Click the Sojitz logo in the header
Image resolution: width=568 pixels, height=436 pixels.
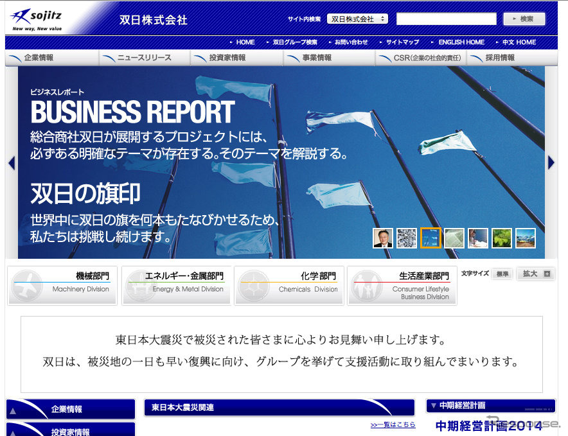(37, 19)
